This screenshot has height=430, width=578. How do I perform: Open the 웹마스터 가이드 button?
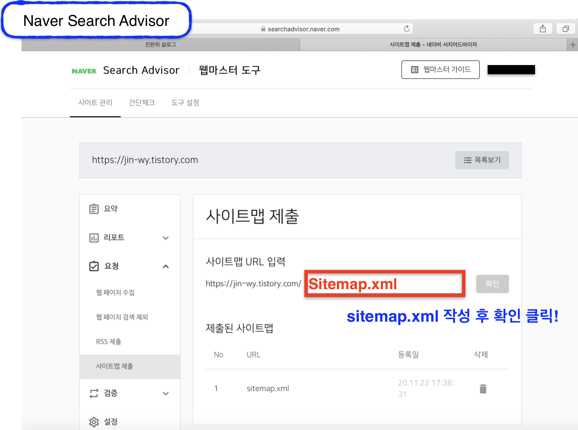(x=441, y=70)
